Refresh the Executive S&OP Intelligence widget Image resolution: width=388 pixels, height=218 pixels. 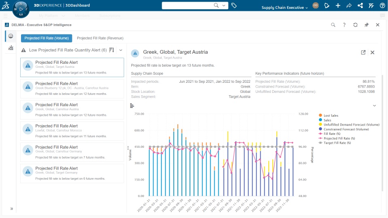pyautogui.click(x=355, y=25)
